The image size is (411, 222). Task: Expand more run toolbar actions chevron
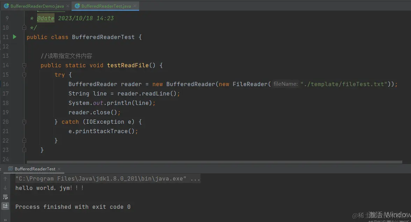[x=5, y=220]
